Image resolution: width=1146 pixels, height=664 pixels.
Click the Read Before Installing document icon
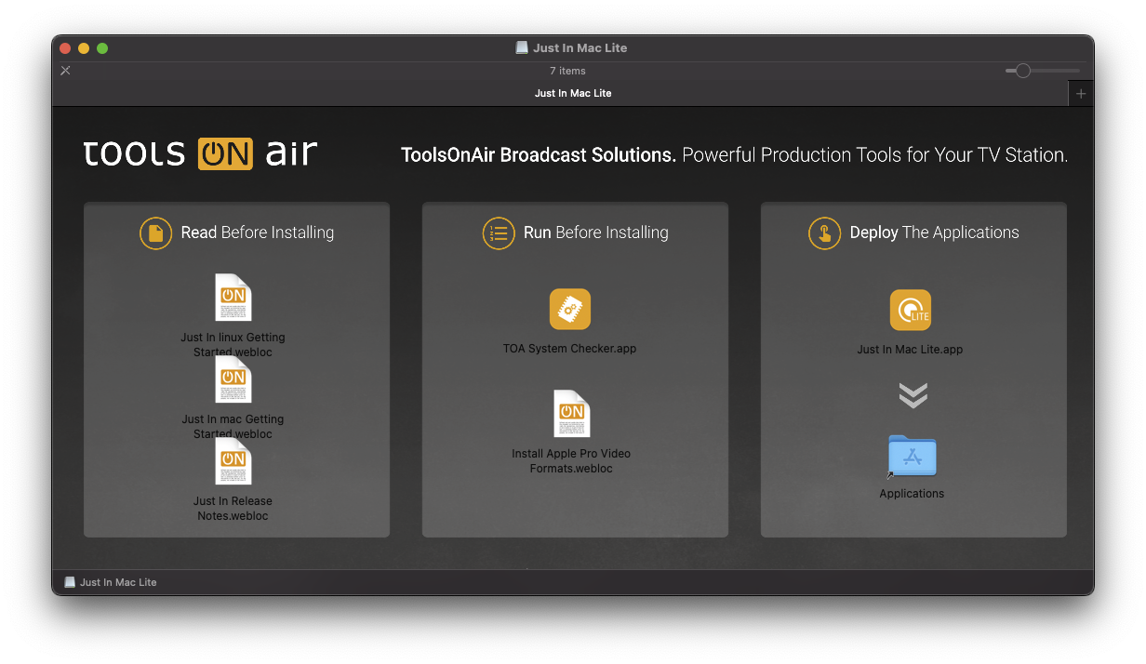(x=155, y=233)
